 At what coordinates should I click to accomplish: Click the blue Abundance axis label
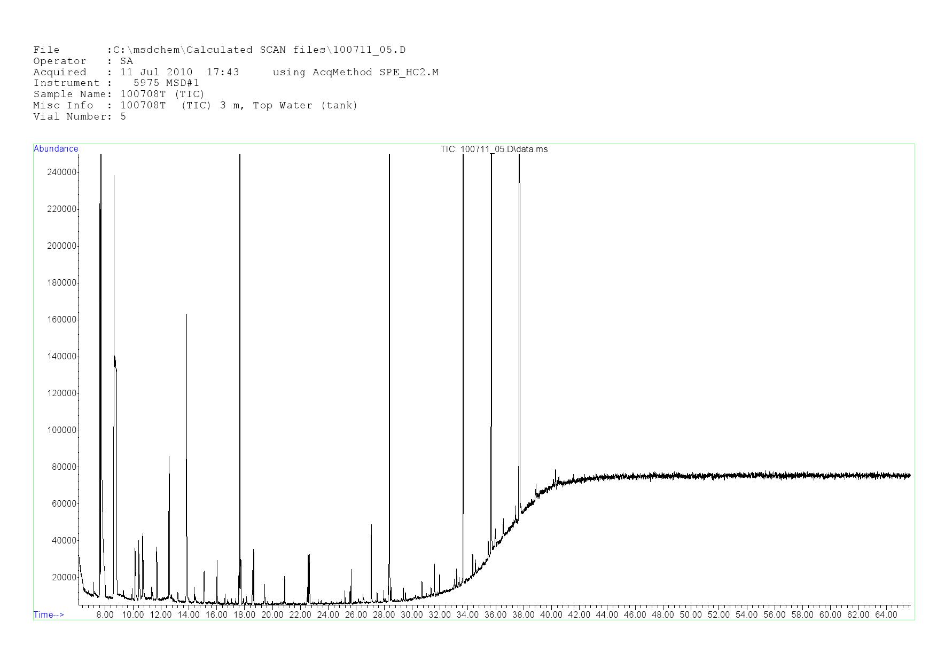[56, 149]
